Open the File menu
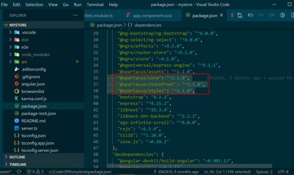 tap(4, 5)
